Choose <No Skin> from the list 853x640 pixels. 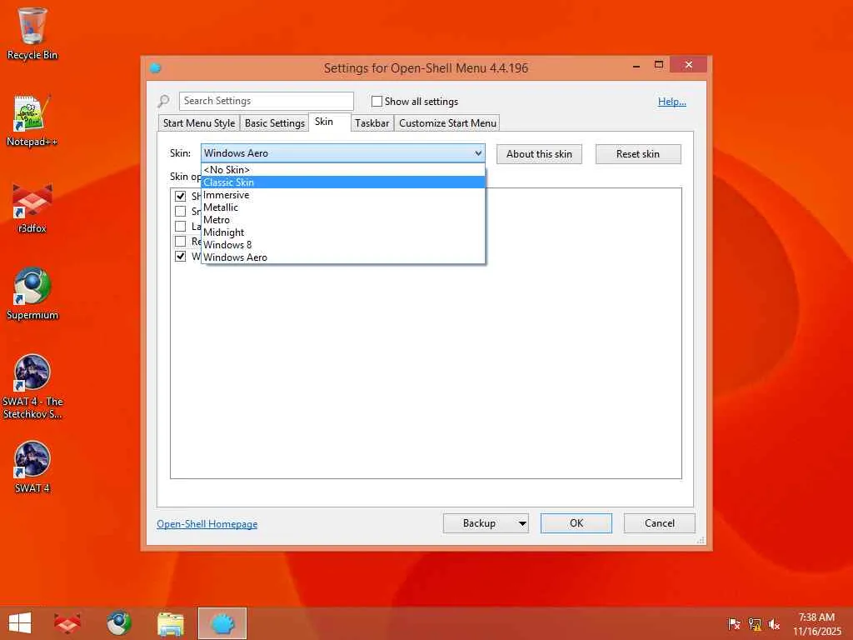(x=342, y=170)
